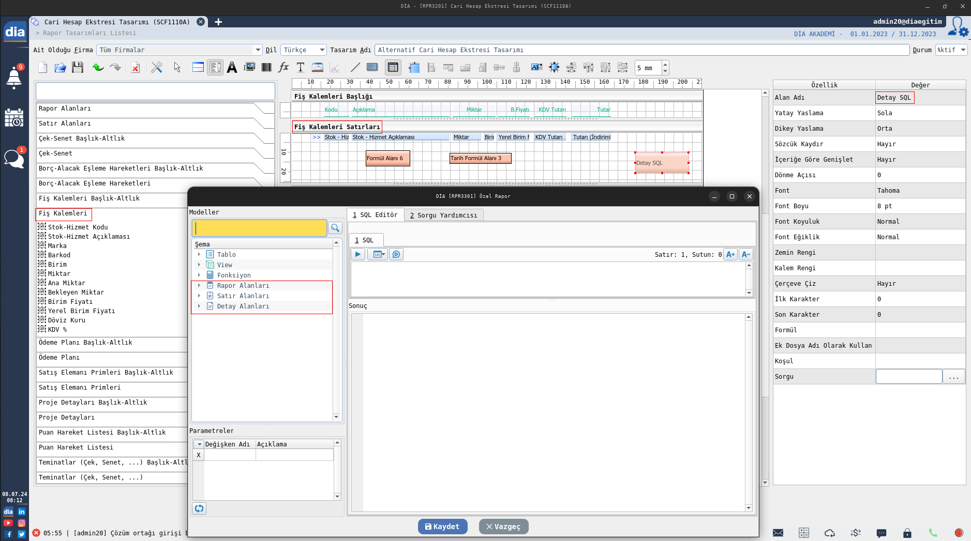
Task: Select the Fiş Kalemleri Başlık-Altlık section
Action: [x=89, y=198]
